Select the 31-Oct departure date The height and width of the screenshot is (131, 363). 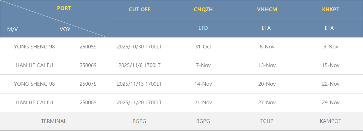click(x=203, y=47)
